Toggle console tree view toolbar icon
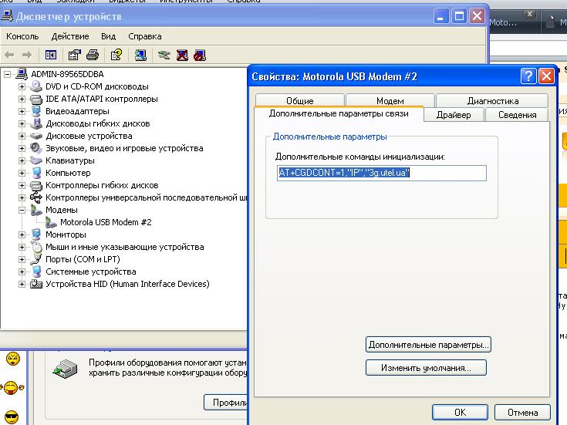 pos(51,55)
